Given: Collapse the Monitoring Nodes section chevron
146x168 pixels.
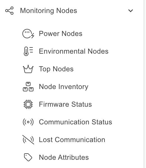Looking at the screenshot, I should point(131,11).
